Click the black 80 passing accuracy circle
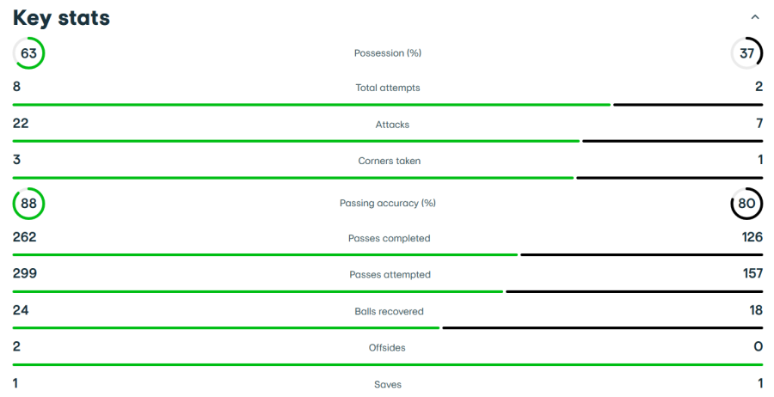This screenshot has height=397, width=774. tap(746, 204)
